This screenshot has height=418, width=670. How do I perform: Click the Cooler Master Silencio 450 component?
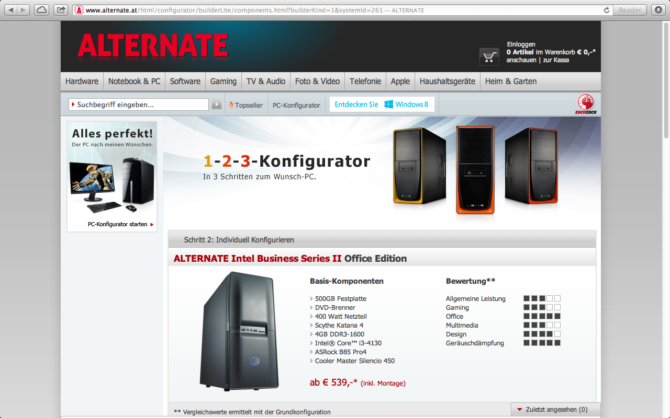(x=355, y=361)
